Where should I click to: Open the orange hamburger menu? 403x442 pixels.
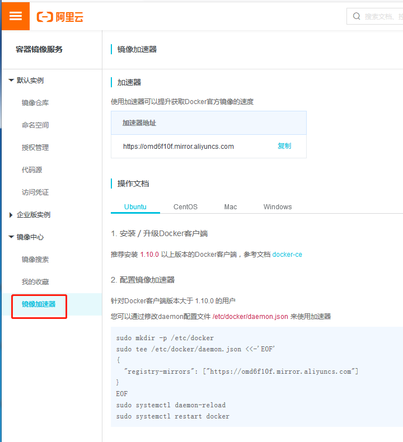[16, 16]
